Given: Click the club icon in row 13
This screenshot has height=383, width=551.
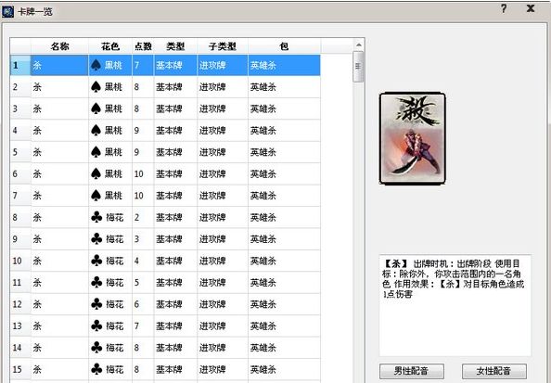Looking at the screenshot, I should (x=96, y=326).
